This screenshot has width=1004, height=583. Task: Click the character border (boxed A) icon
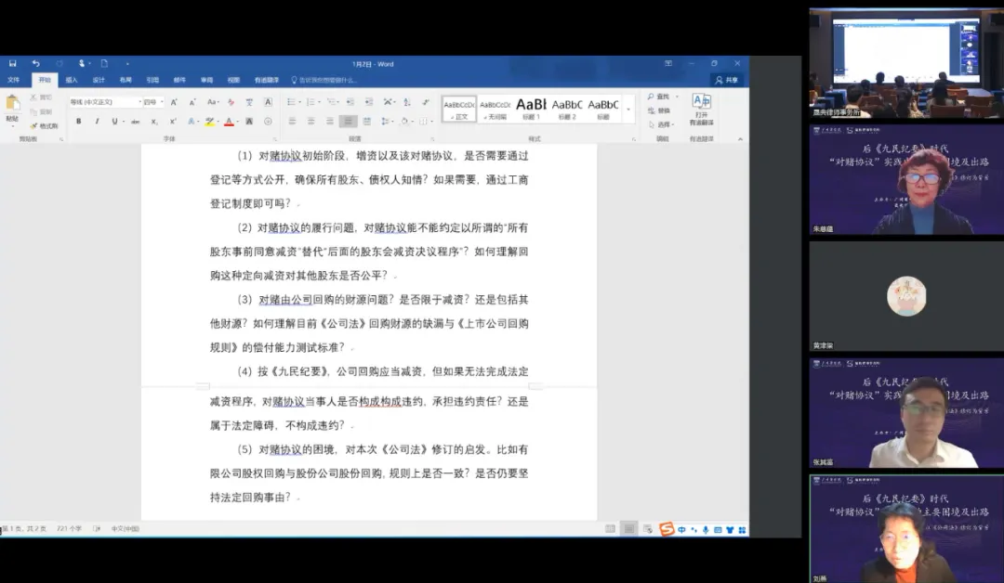coord(268,101)
